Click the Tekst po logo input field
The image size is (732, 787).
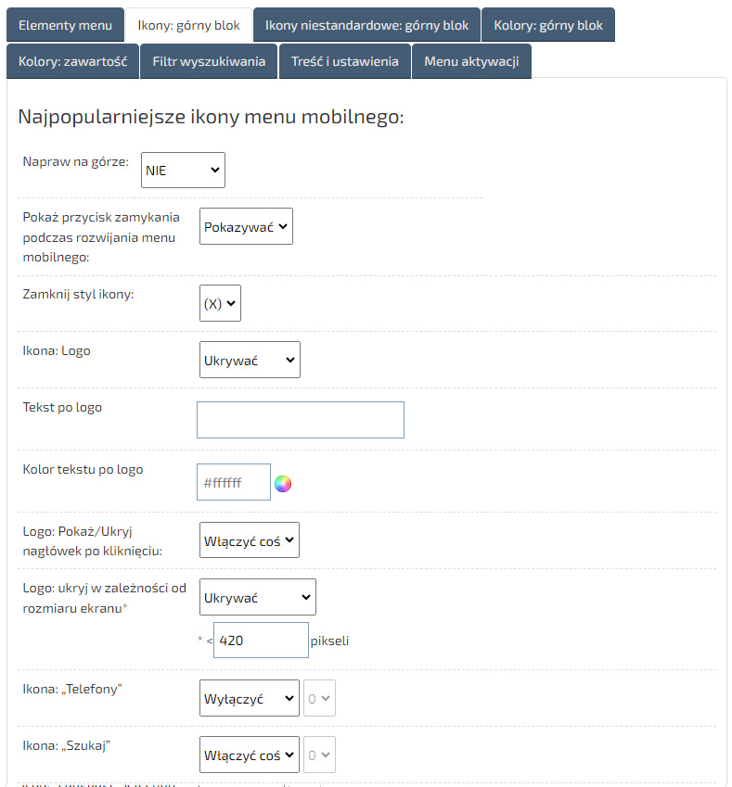coord(300,420)
